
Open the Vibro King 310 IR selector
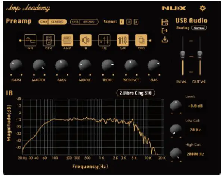coord(136,93)
